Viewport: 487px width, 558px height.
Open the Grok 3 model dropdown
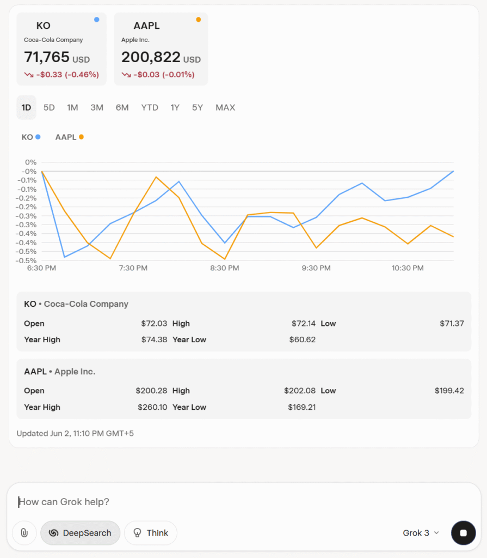click(x=421, y=533)
